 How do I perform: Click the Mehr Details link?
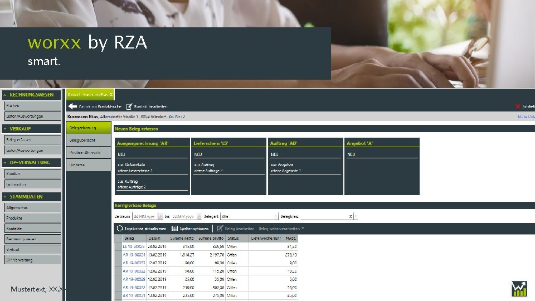(527, 116)
